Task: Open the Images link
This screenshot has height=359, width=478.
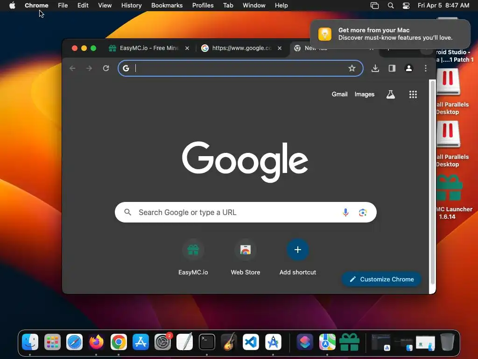Action: tap(364, 94)
